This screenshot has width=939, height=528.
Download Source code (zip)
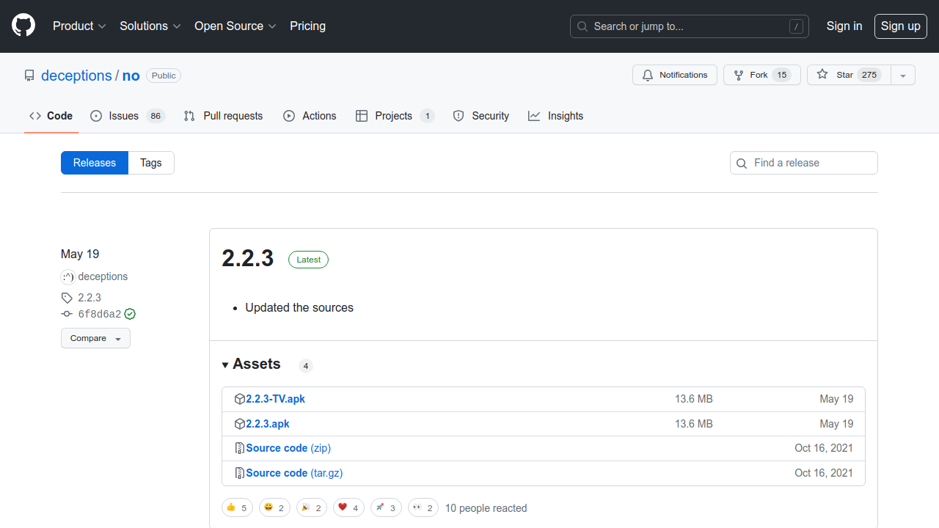pos(288,448)
